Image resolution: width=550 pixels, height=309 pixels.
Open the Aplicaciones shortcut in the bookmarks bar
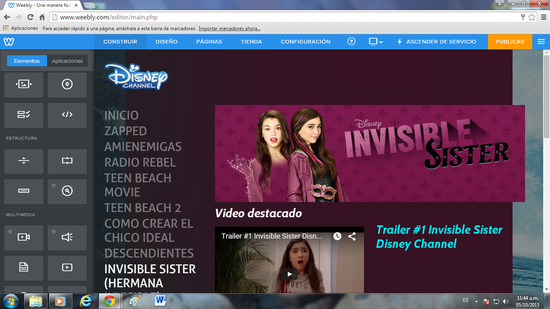click(21, 28)
